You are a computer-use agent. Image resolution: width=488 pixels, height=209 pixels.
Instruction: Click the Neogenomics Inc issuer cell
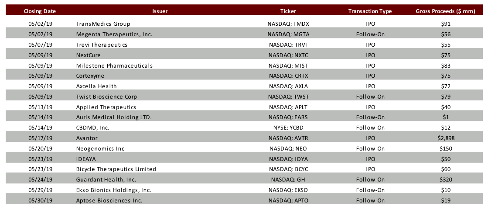click(x=100, y=149)
